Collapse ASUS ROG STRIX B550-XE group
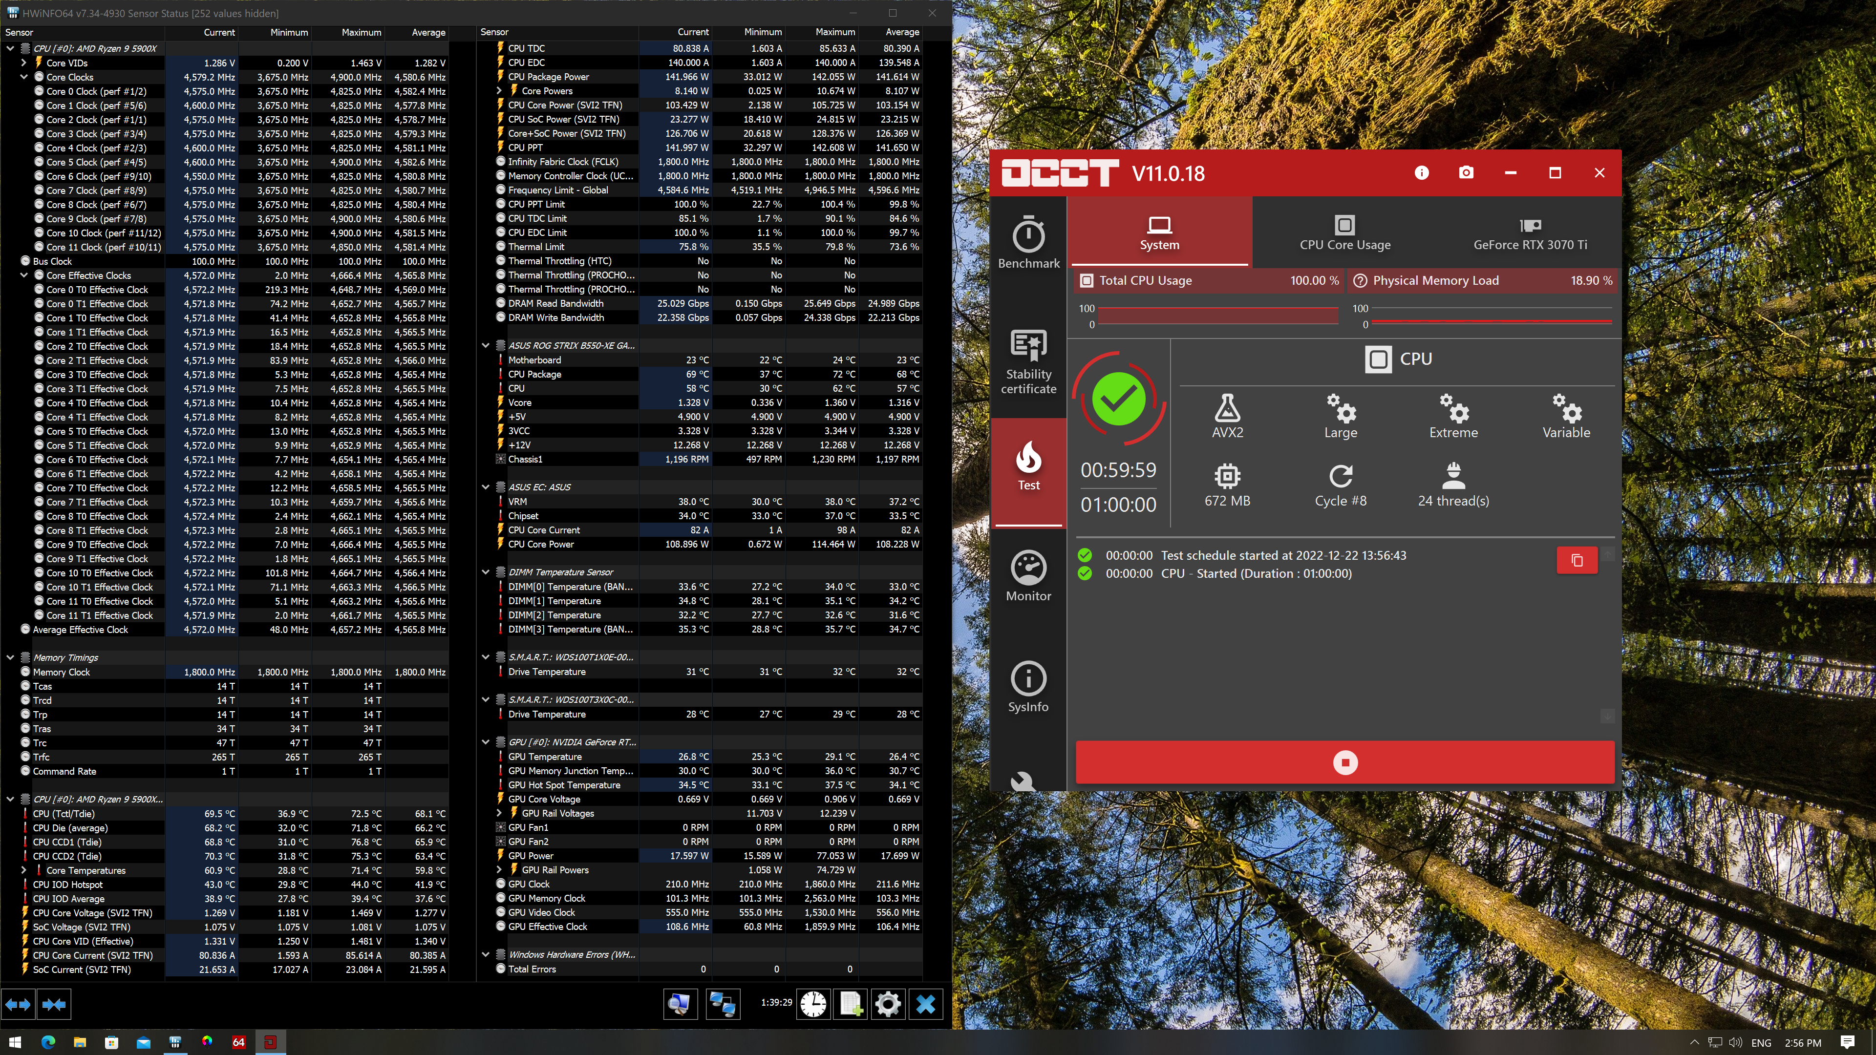The image size is (1876, 1055). (486, 345)
